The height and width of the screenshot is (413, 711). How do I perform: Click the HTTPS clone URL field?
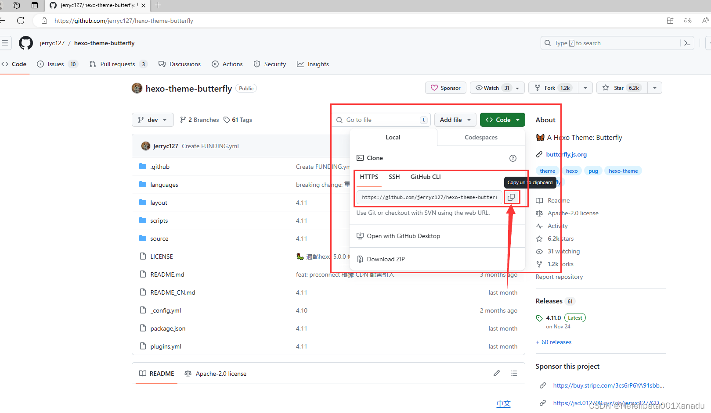[429, 197]
